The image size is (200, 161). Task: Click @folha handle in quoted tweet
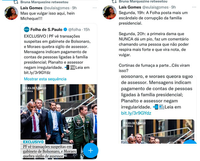[x=75, y=30]
